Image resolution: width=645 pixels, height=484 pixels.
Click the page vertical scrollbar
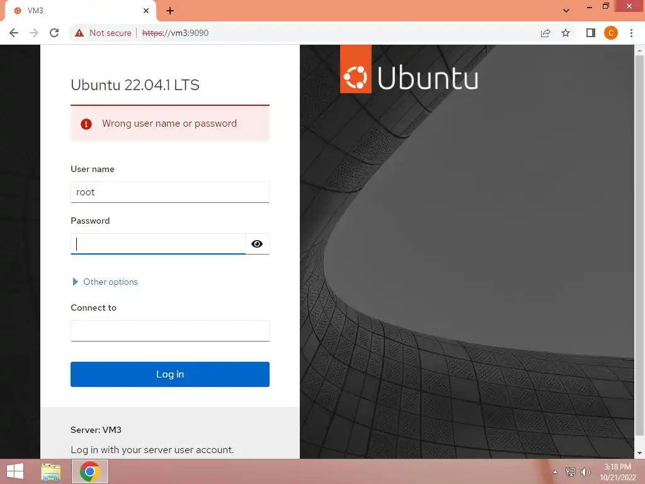639,245
